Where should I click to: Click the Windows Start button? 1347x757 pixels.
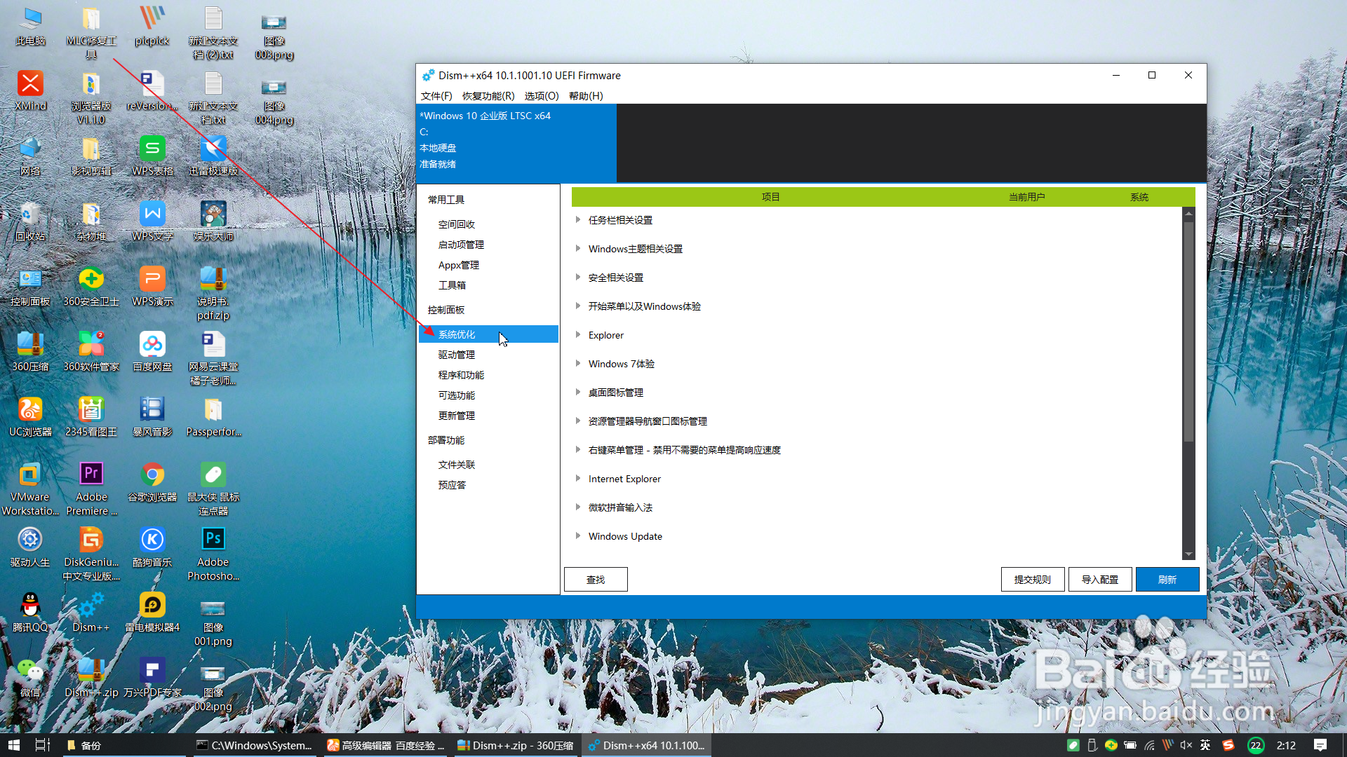pos(14,745)
